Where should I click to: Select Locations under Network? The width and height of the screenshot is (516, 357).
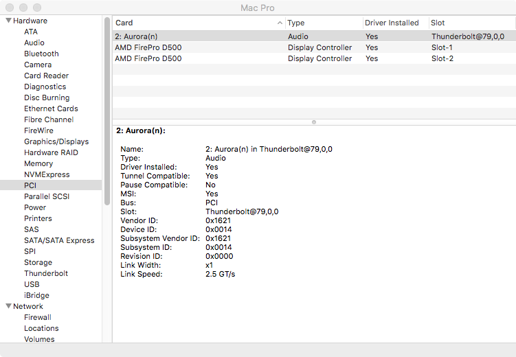(x=41, y=328)
